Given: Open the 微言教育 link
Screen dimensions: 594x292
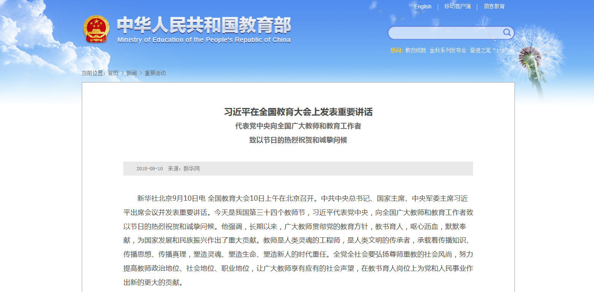Looking at the screenshot, I should [494, 6].
